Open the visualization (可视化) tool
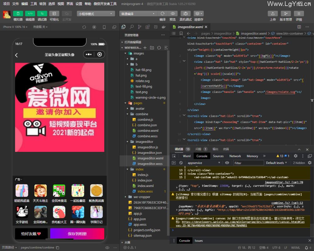Image resolution: width=314 pixels, height=251 pixels. (54, 13)
